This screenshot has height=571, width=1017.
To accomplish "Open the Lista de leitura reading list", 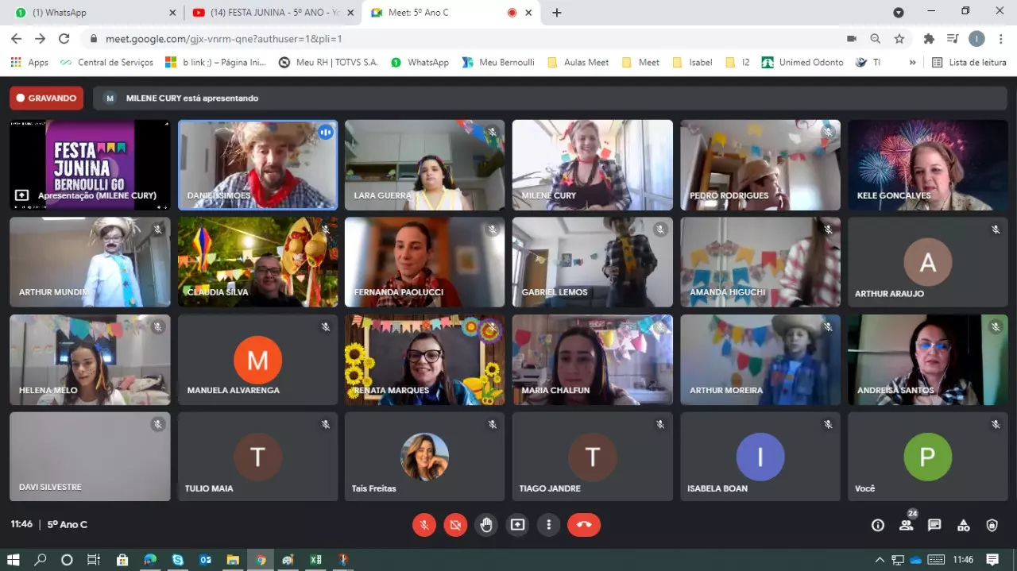I will click(969, 63).
